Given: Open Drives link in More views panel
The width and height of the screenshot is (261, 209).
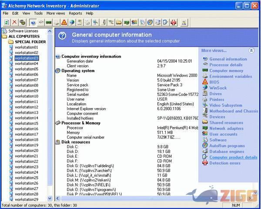Looking at the screenshot, I should (216, 94).
